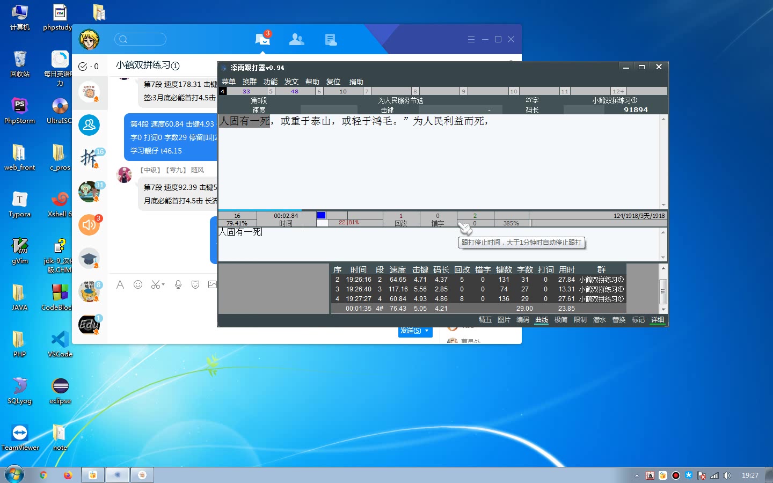773x483 pixels.
Task: Open the PhpStorm desktop shortcut
Action: pos(20,111)
